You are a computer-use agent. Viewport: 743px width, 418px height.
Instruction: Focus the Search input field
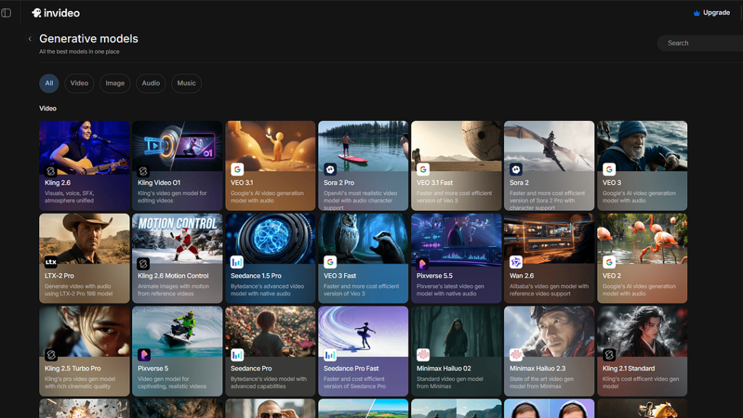(702, 43)
